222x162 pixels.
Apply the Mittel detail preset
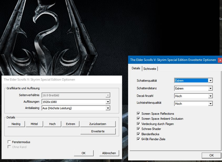click(34, 124)
